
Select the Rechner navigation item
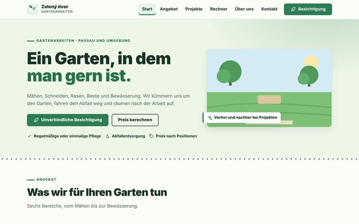[219, 9]
